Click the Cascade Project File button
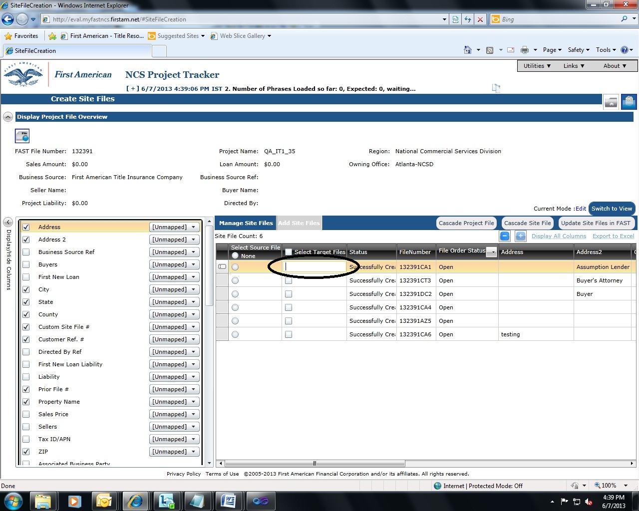Screen dimensions: 639x511 click(466, 223)
